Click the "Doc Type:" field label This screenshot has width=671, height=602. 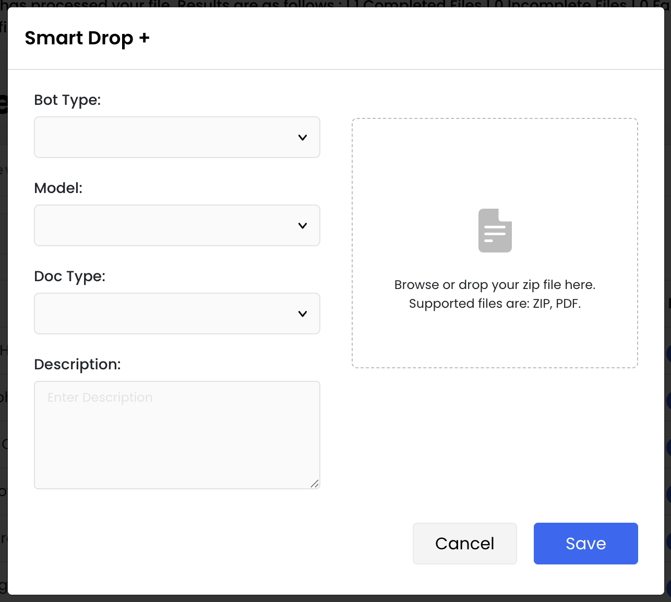pos(69,276)
